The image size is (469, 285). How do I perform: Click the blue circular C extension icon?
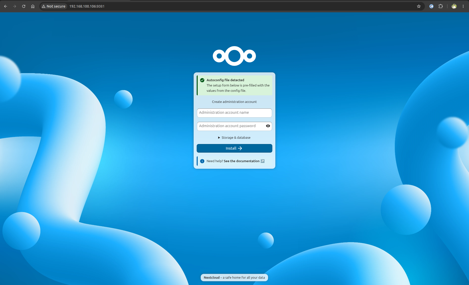431,6
